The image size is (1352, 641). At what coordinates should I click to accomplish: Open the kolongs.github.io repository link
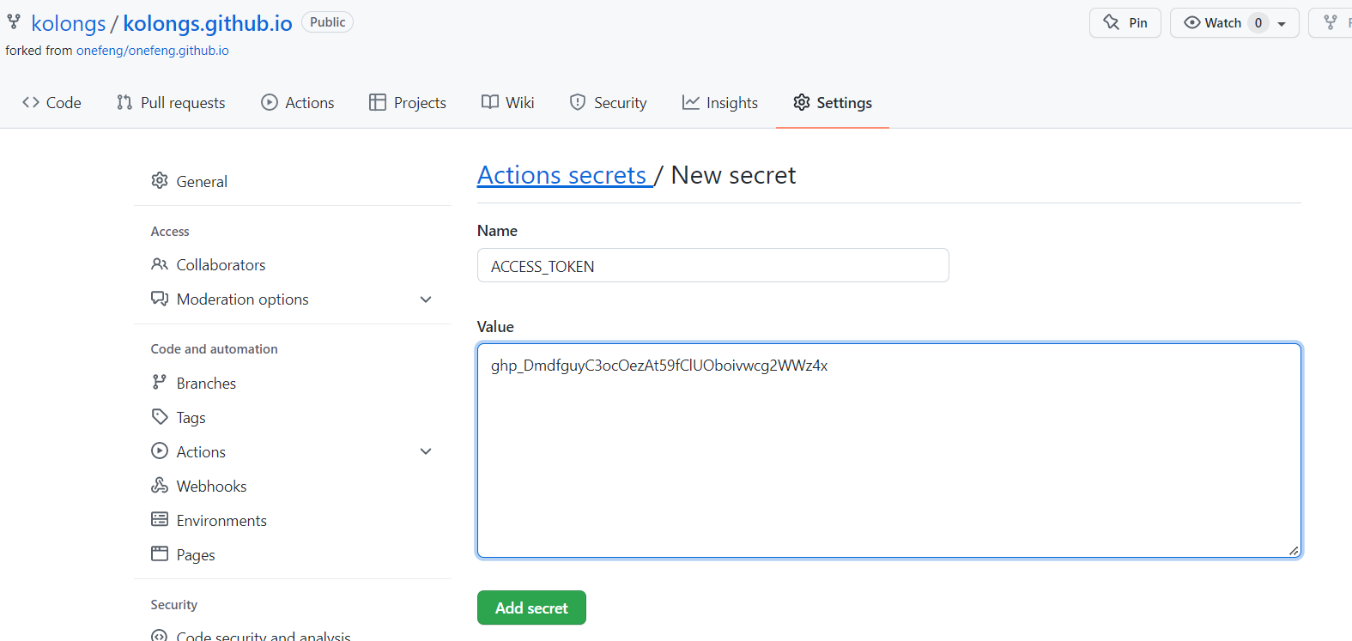point(208,23)
